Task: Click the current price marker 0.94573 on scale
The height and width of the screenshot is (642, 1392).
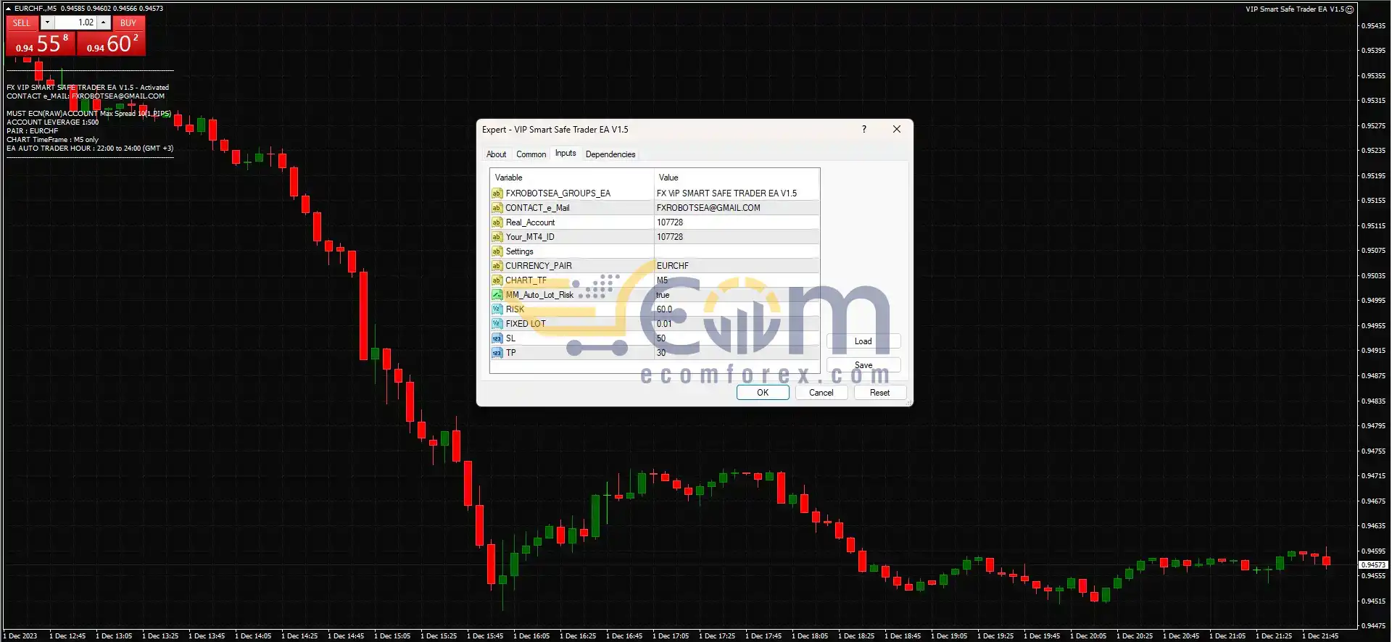Action: (1373, 564)
